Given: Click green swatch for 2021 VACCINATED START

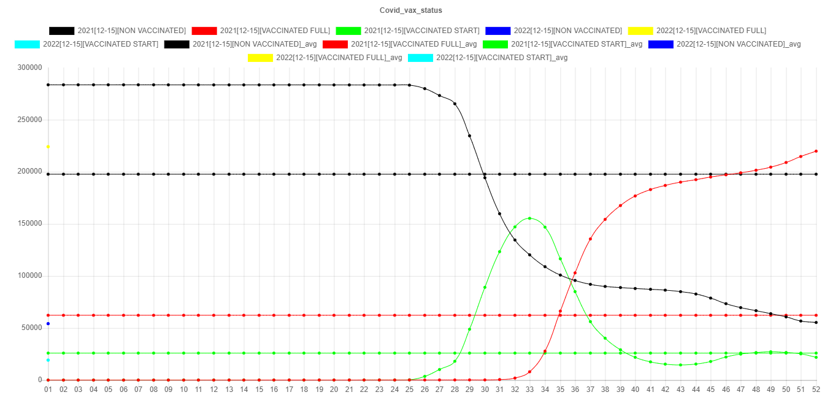Looking at the screenshot, I should (348, 31).
